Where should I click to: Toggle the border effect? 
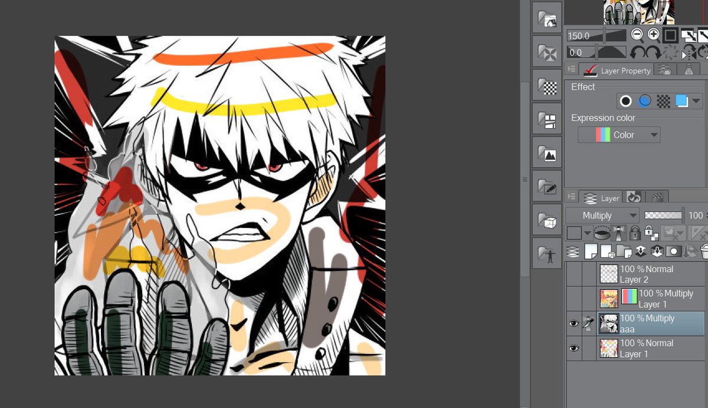(626, 101)
